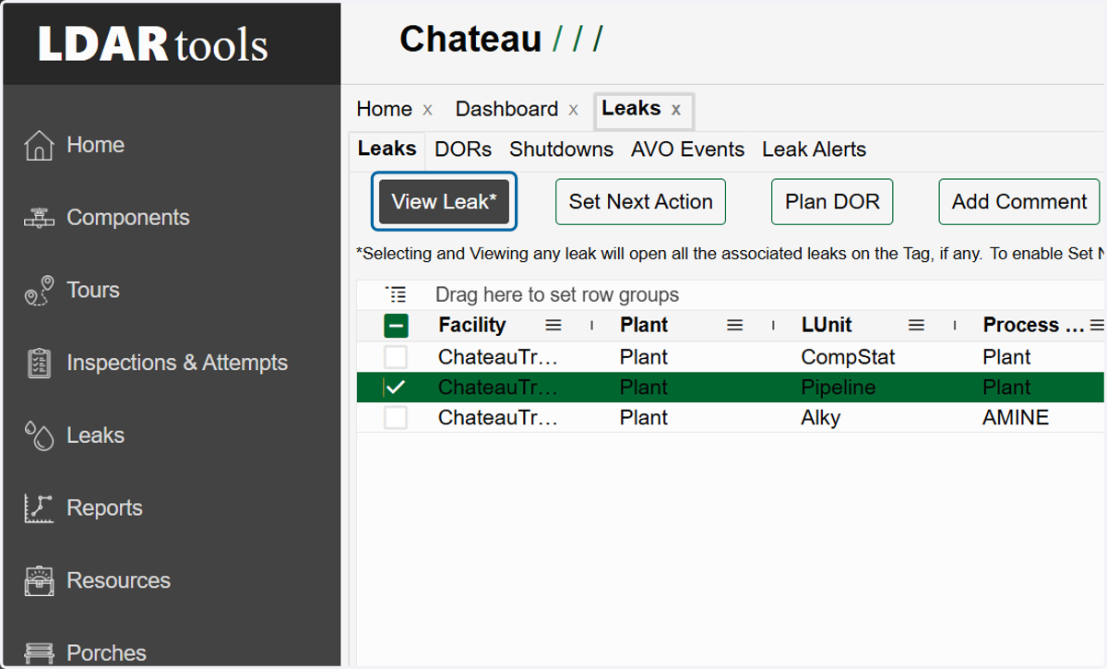Open Leaks from the sidebar menu
1107x669 pixels.
coord(95,436)
